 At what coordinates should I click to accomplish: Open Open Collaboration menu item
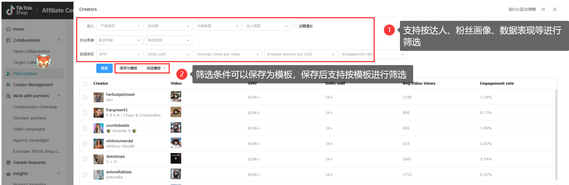pos(31,52)
